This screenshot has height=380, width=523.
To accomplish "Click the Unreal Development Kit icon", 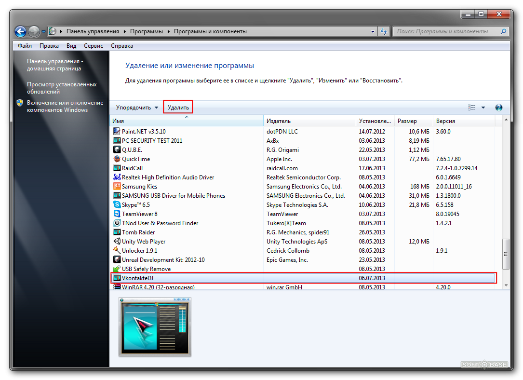I will coord(117,259).
